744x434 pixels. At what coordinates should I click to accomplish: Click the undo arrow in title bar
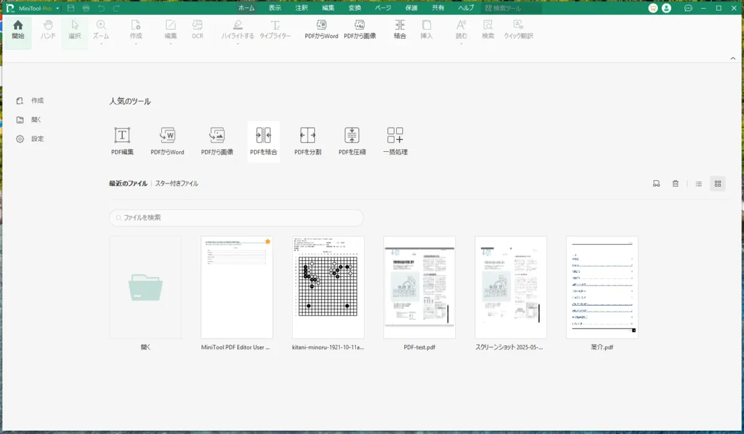[x=101, y=8]
